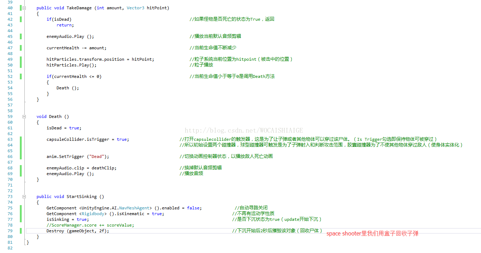Image resolution: width=481 pixels, height=253 pixels.
Task: Click isSinking = true; statement
Action: click(x=68, y=219)
